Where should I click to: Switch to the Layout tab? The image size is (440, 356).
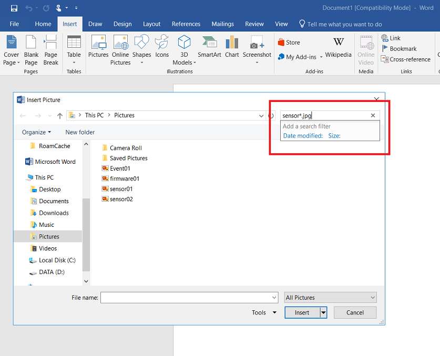pyautogui.click(x=151, y=24)
